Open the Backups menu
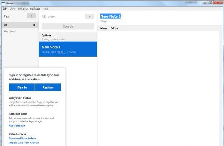 coord(35,9)
